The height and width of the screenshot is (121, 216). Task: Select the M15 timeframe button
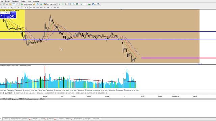37,7
